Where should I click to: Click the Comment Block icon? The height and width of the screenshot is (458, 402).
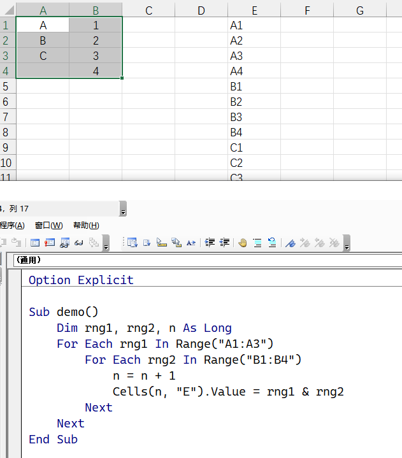pos(257,243)
